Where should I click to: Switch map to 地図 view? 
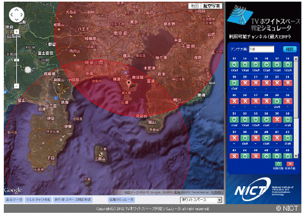(x=195, y=6)
